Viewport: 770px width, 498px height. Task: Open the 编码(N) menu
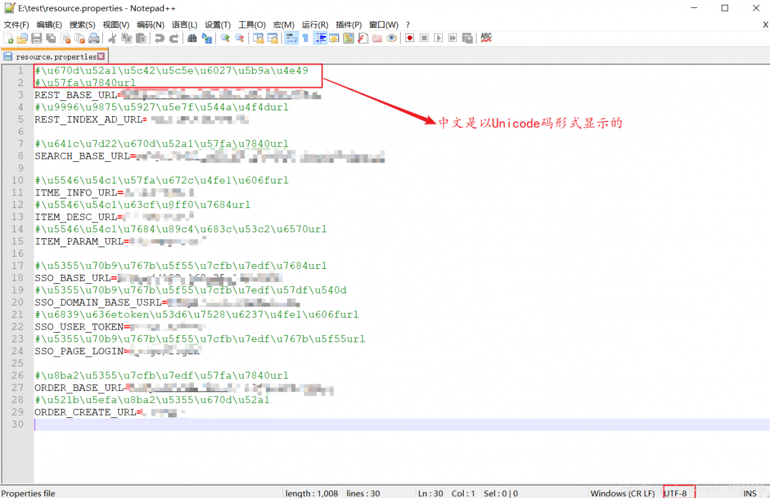pos(150,25)
